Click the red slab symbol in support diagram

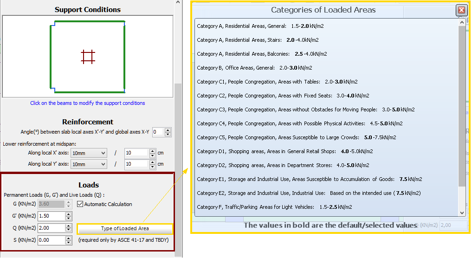tap(88, 57)
